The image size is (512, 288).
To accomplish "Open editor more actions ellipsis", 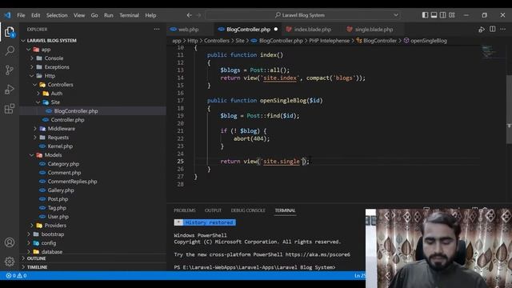I will (503, 29).
